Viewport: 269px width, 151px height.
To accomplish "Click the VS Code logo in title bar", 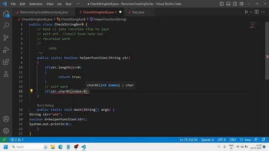I will click(x=5, y=4).
